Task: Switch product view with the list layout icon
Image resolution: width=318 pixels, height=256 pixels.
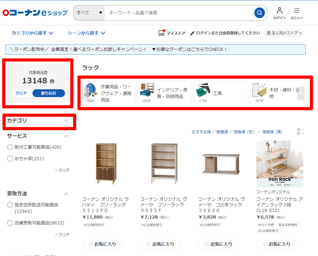Action: pyautogui.click(x=301, y=131)
